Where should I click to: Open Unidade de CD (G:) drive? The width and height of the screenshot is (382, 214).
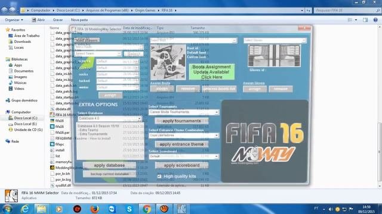[x=28, y=130]
